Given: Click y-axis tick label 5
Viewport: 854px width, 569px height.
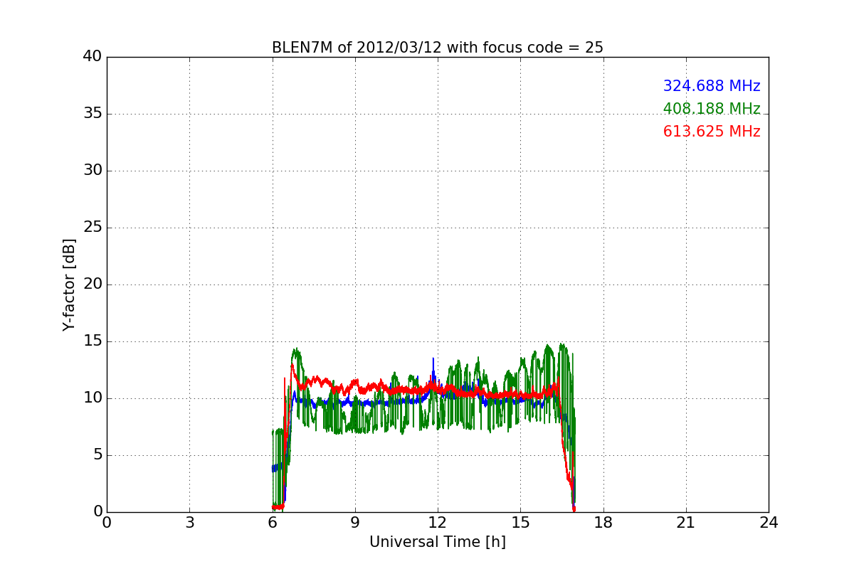Looking at the screenshot, I should [x=97, y=455].
